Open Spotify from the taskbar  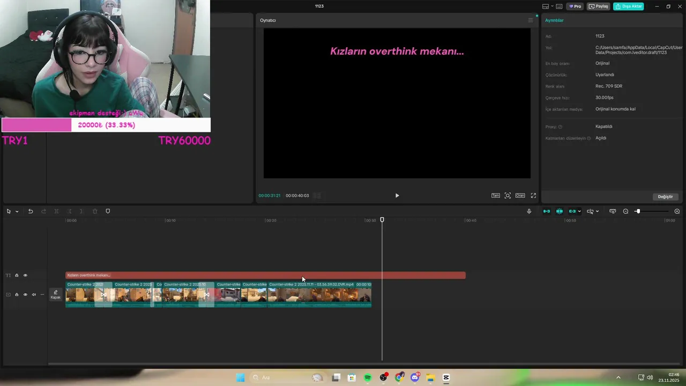click(x=368, y=378)
